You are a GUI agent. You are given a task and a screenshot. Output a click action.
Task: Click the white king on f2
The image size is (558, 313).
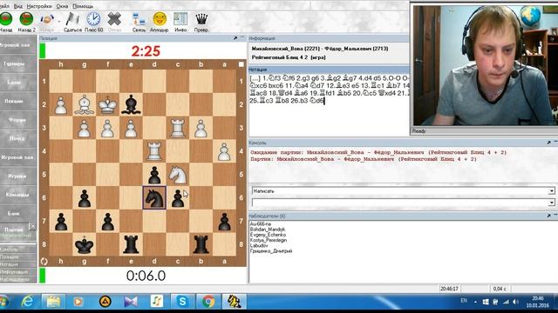coord(107,104)
